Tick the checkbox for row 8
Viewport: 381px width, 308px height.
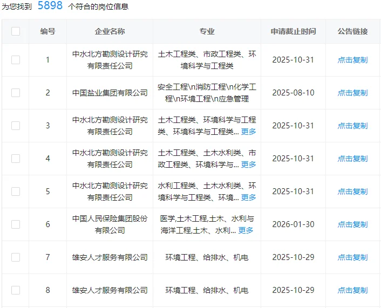(16, 290)
